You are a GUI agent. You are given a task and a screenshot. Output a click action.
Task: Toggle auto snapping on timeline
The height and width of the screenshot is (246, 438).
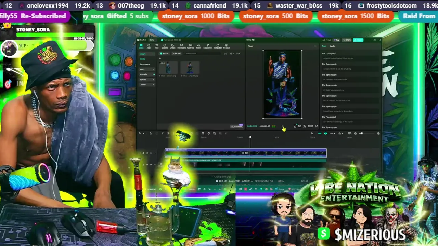click(x=325, y=133)
